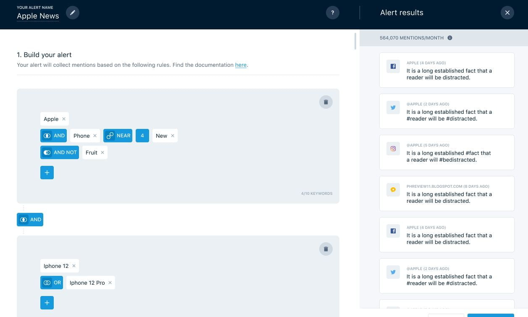This screenshot has height=317, width=528.
Task: Remove the Apple keyword
Action: [64, 119]
